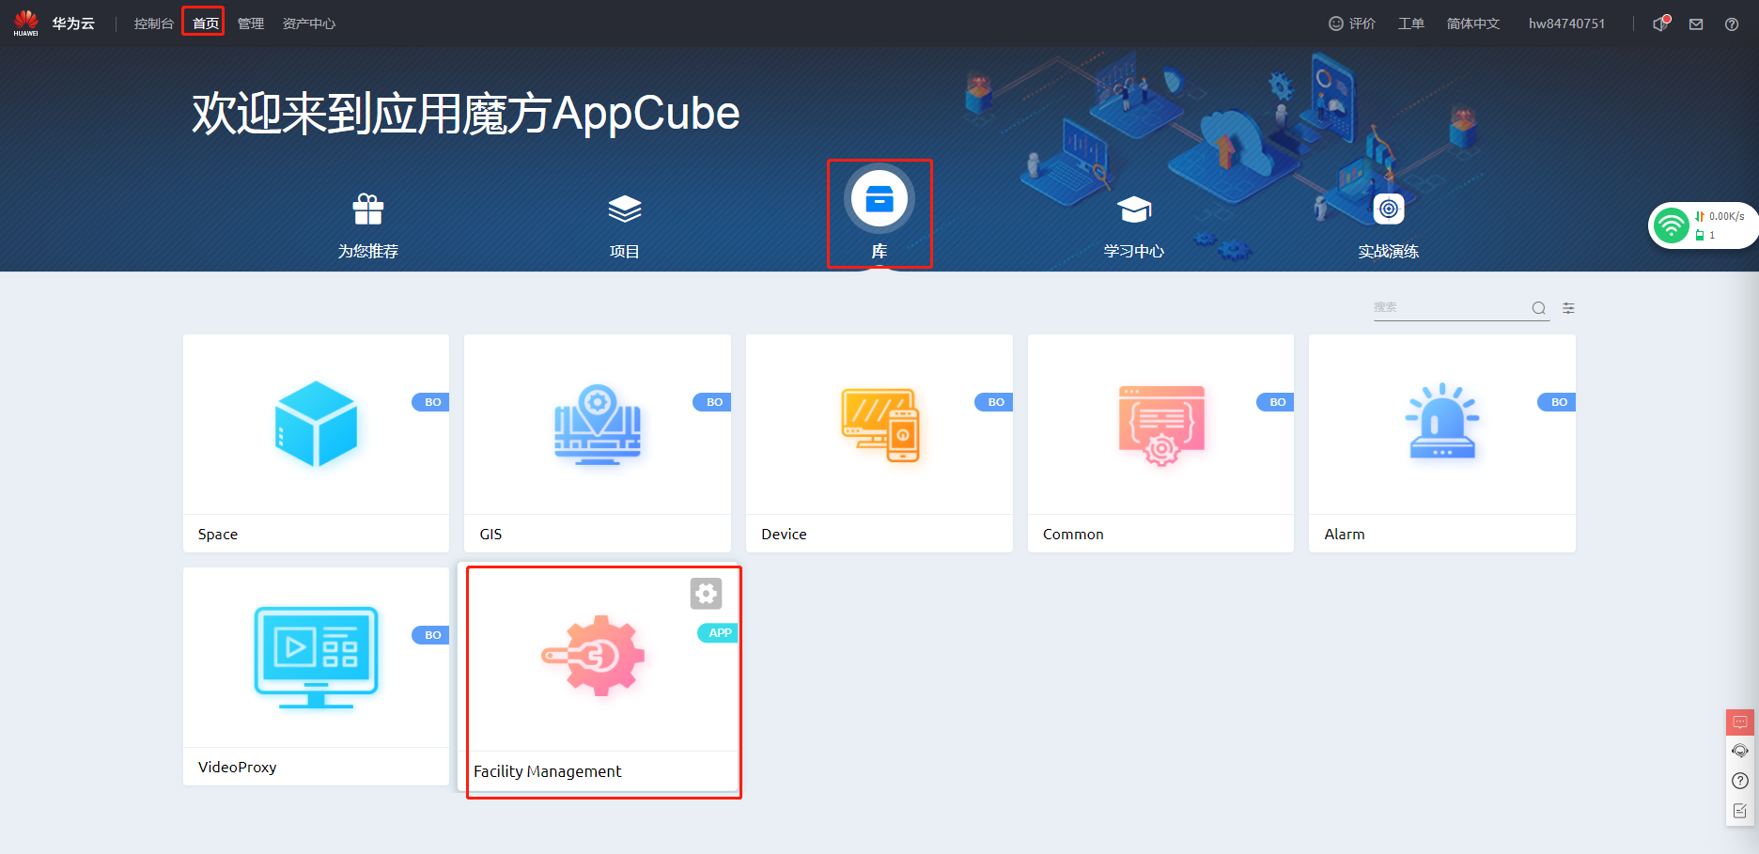Click the 欢迎来到应用魔方AppCube heading
This screenshot has height=854, width=1759.
tap(466, 114)
